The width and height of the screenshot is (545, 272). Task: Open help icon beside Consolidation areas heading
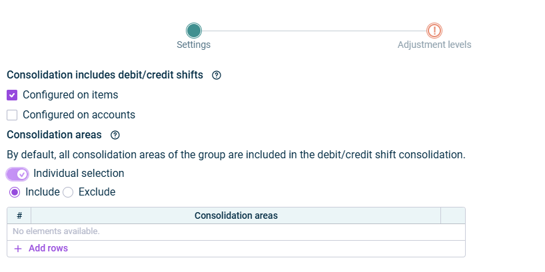pyautogui.click(x=115, y=135)
